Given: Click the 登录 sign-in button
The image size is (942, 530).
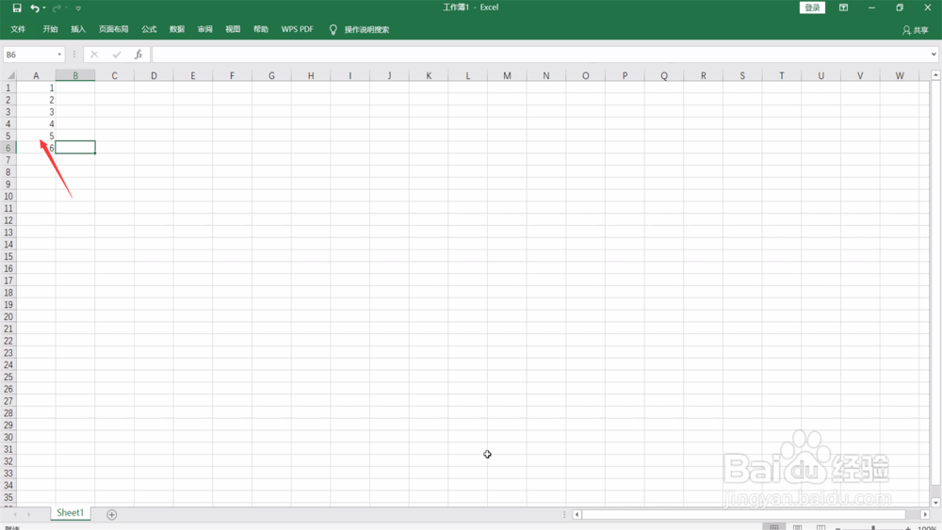Looking at the screenshot, I should [x=812, y=8].
